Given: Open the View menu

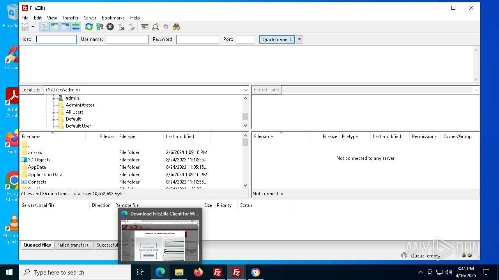Looking at the screenshot, I should (52, 18).
